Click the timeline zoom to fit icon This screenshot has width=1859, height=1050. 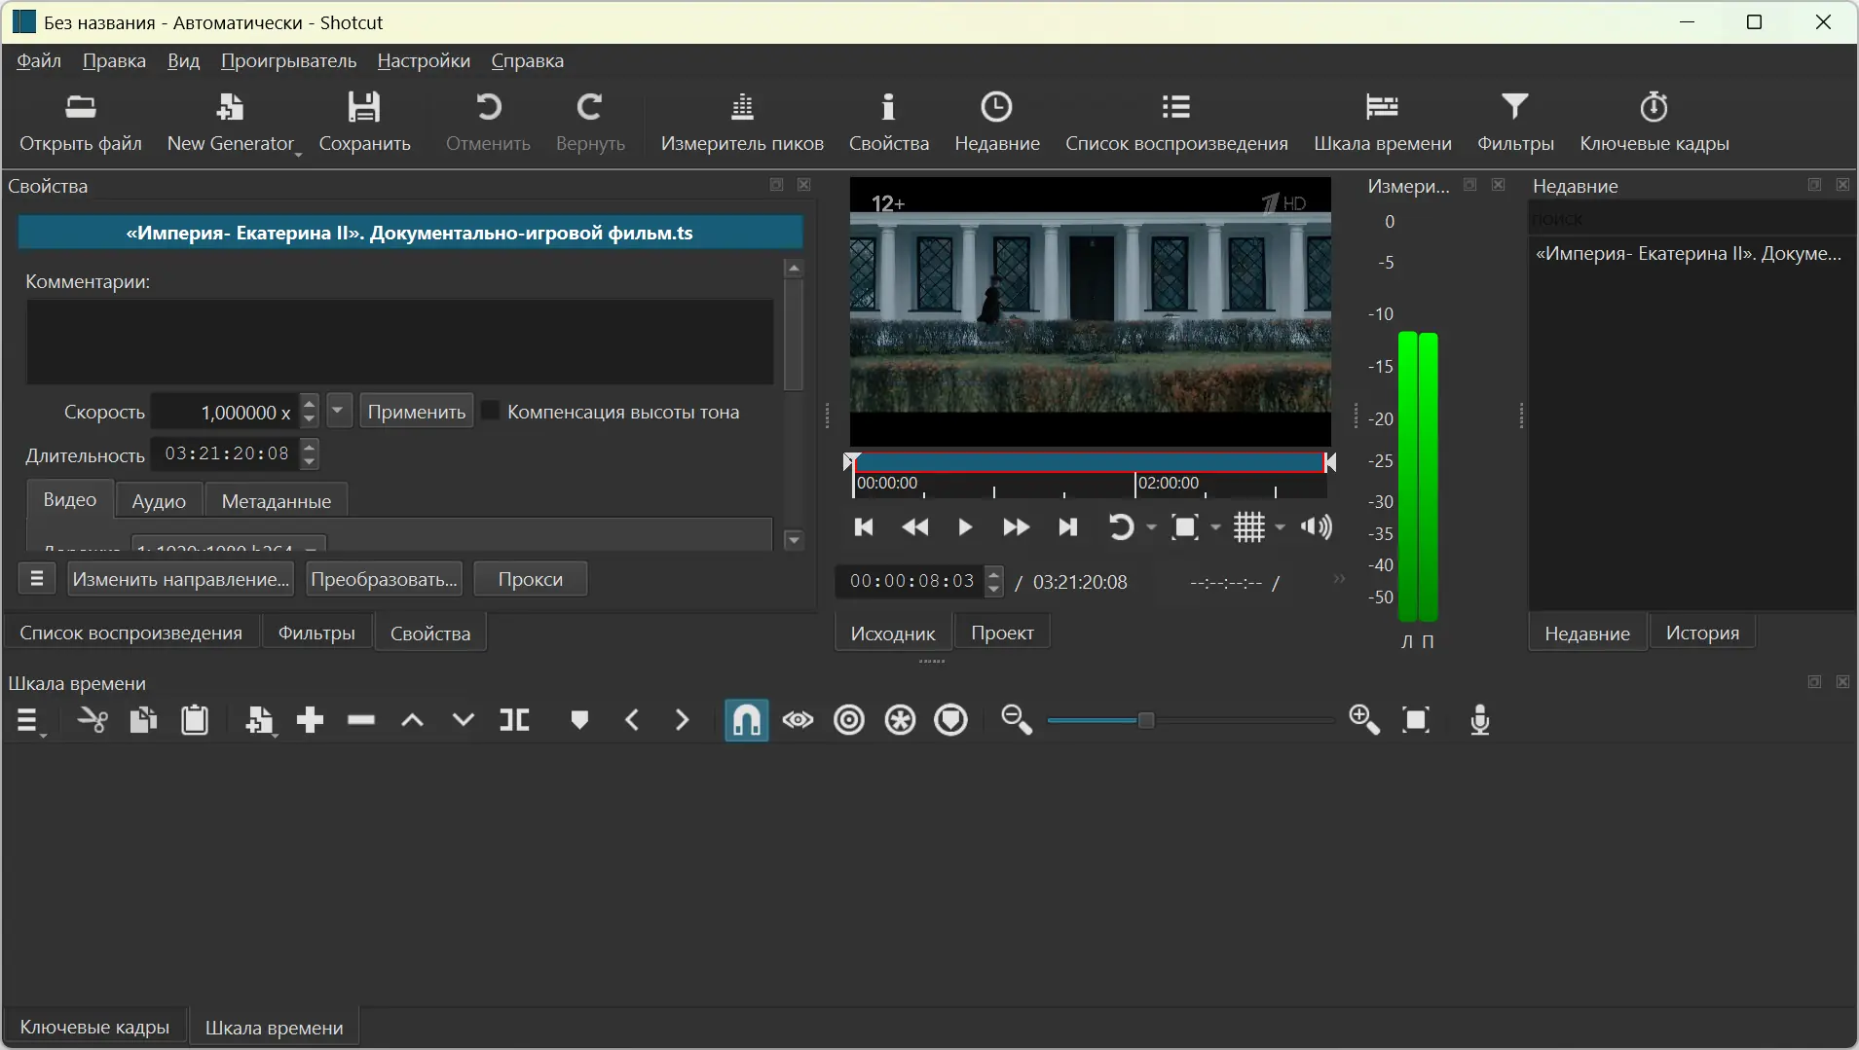[x=1415, y=720]
